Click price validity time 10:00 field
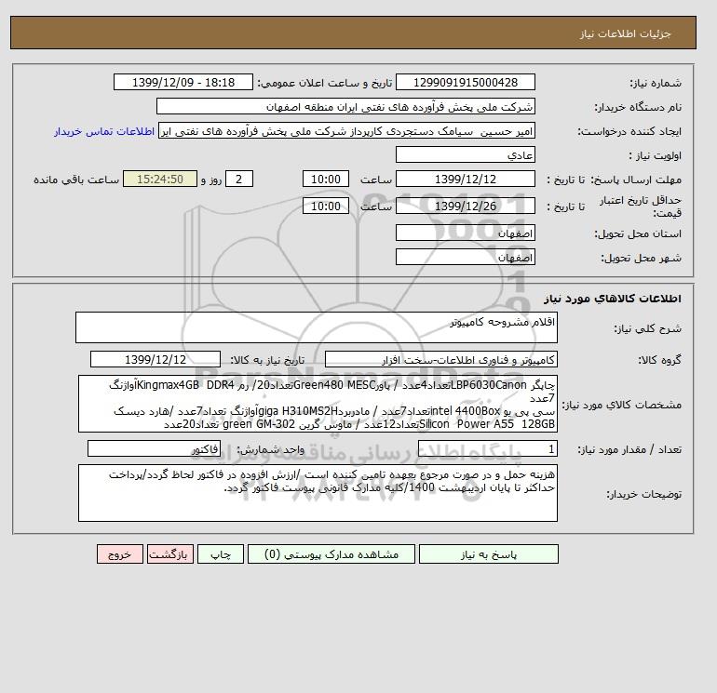 [326, 206]
